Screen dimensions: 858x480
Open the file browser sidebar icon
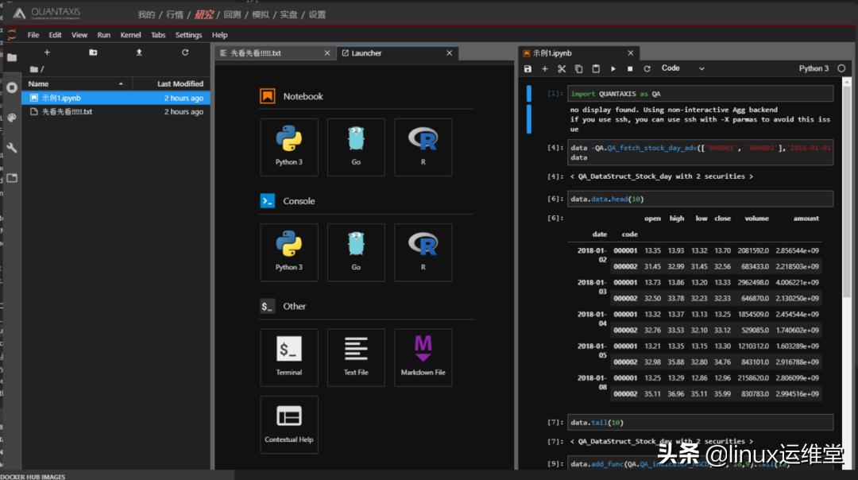pos(12,57)
